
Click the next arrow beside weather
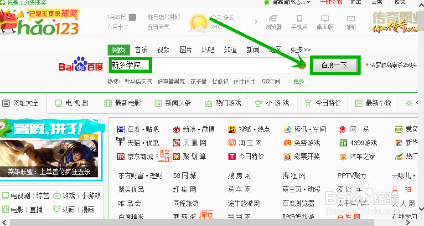point(256,22)
